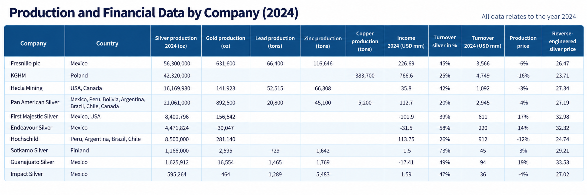Select Copper production (tons) header
587x195 pixels.
tap(365, 41)
